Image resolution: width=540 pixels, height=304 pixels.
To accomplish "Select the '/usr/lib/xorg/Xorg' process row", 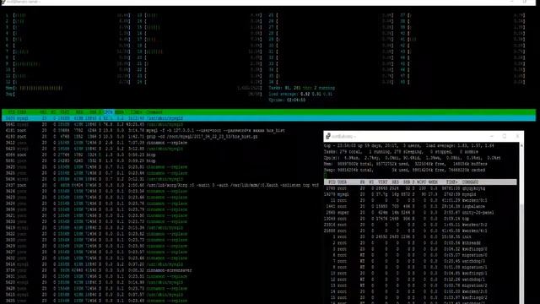I will 162,185.
